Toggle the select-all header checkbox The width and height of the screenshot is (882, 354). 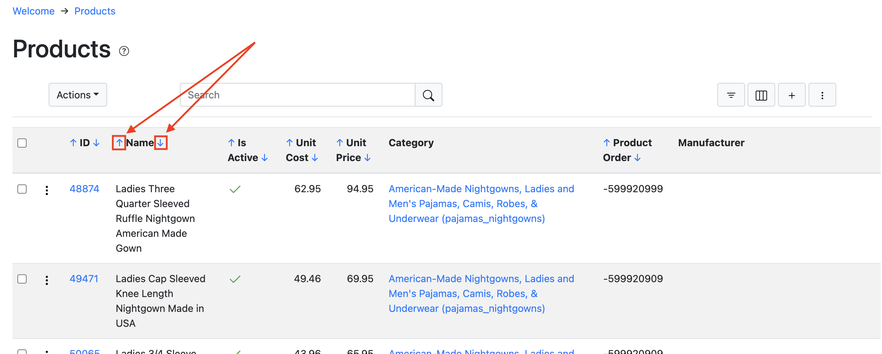[x=22, y=143]
